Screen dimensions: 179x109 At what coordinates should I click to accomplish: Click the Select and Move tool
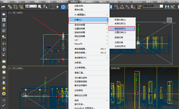(x=63, y=6)
